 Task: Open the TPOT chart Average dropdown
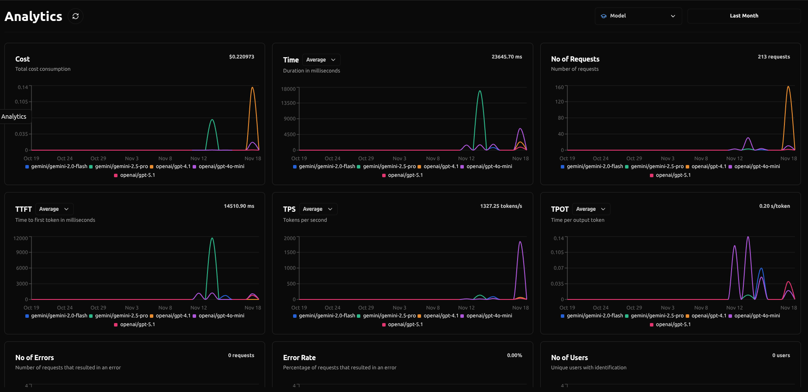click(590, 209)
